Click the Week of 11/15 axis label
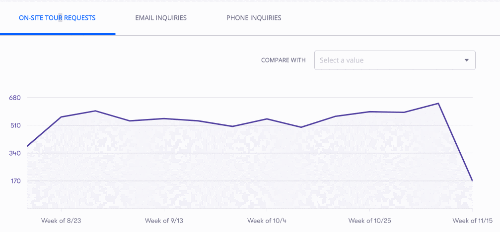 [471, 221]
